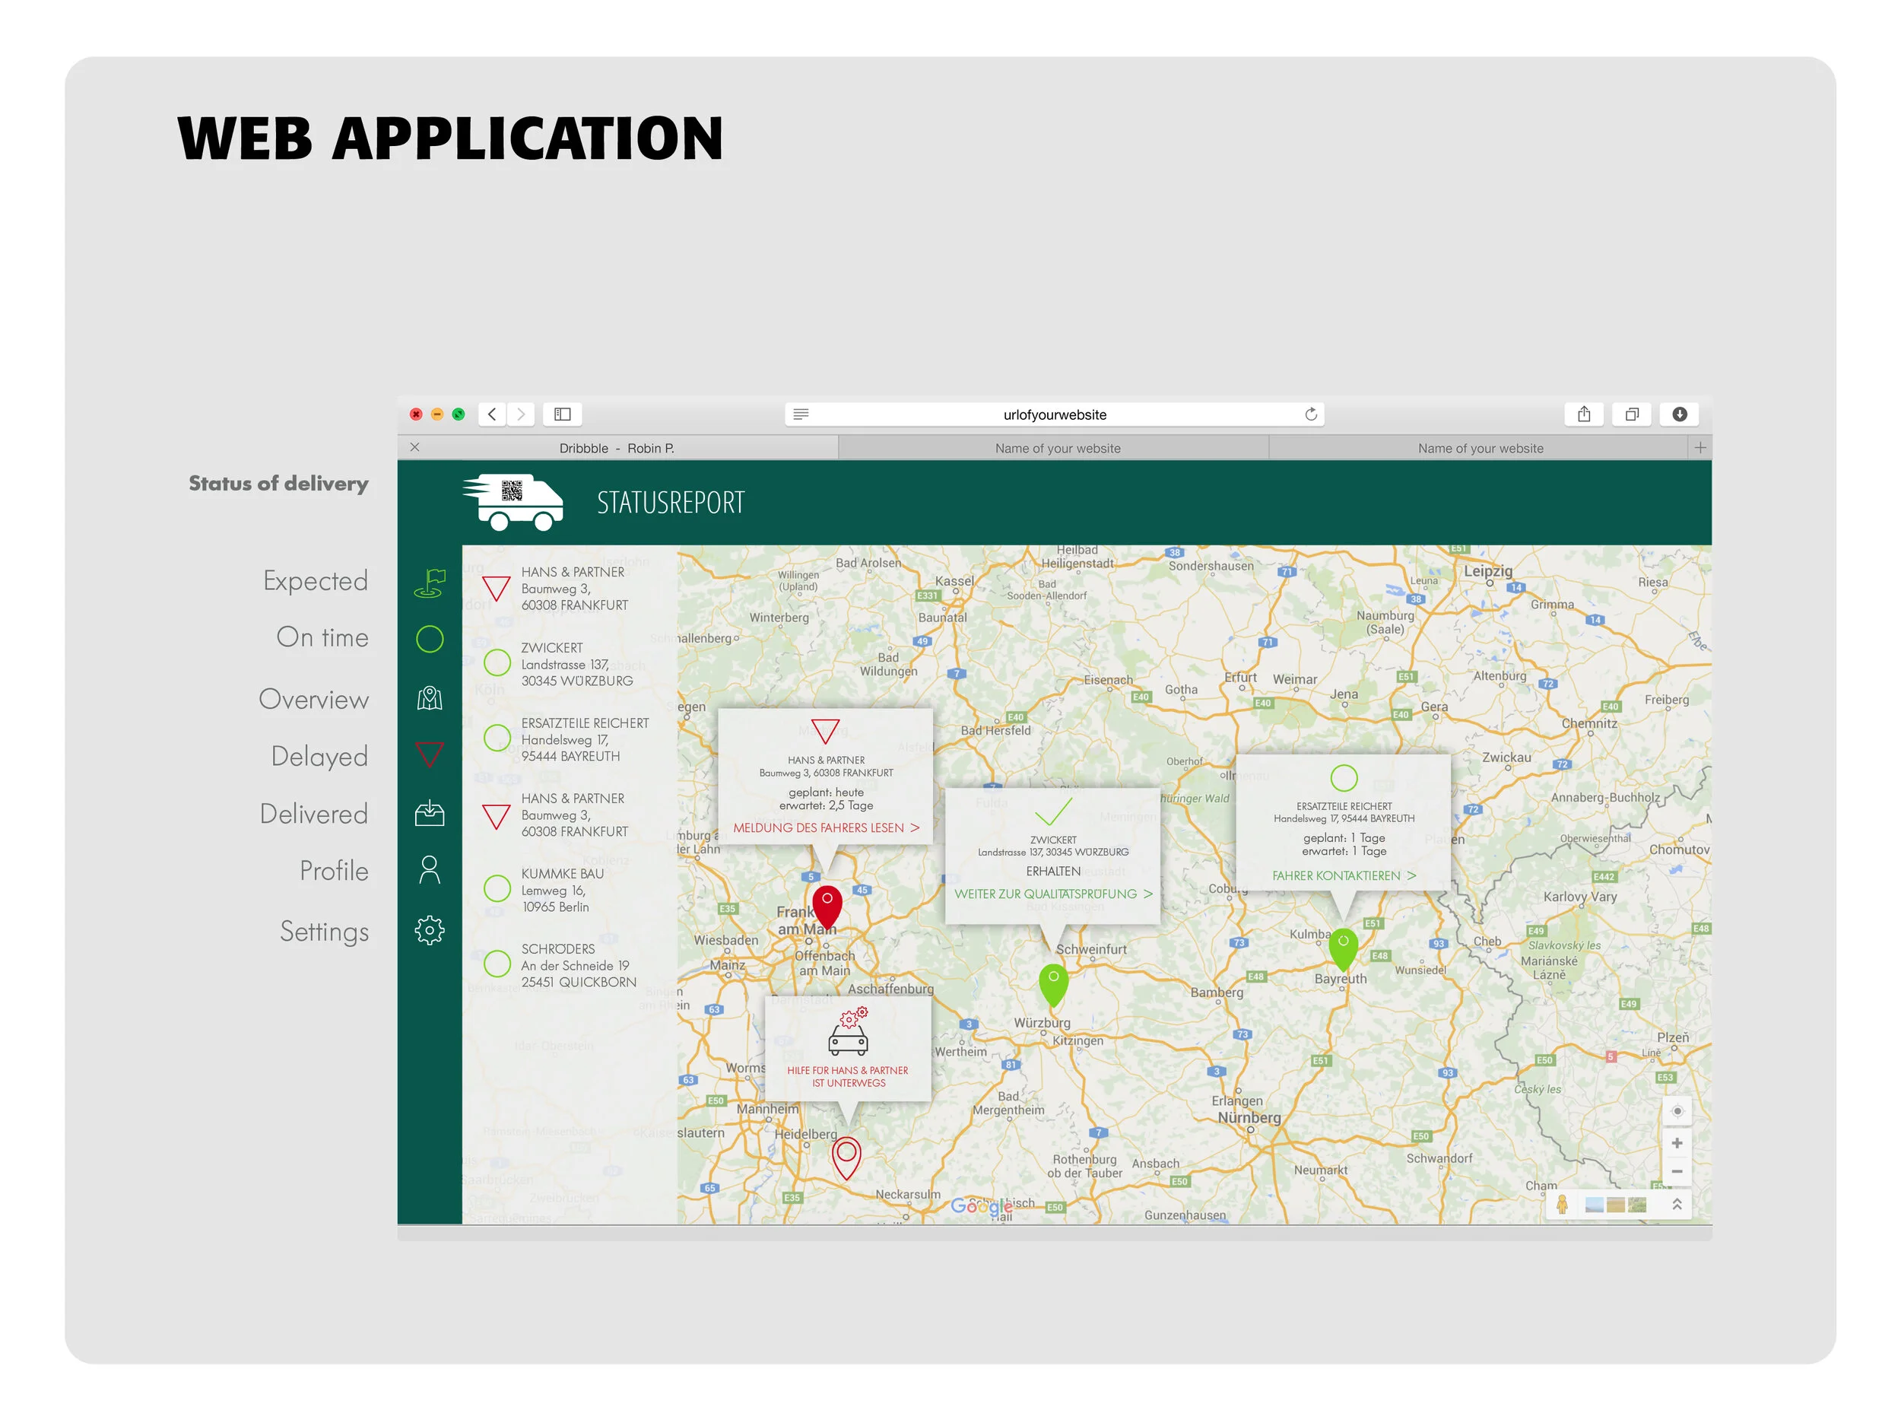The image size is (1901, 1426).
Task: Select the Kummke Bau delivery list entry
Action: [563, 890]
